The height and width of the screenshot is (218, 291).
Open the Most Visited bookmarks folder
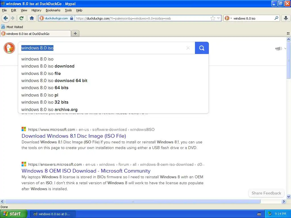coord(12,27)
